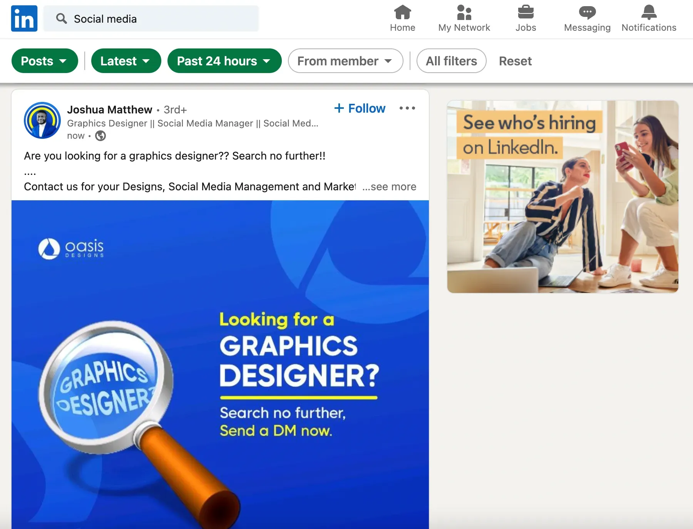Screen dimensions: 693x529
Task: Reset the search filters
Action: click(515, 61)
